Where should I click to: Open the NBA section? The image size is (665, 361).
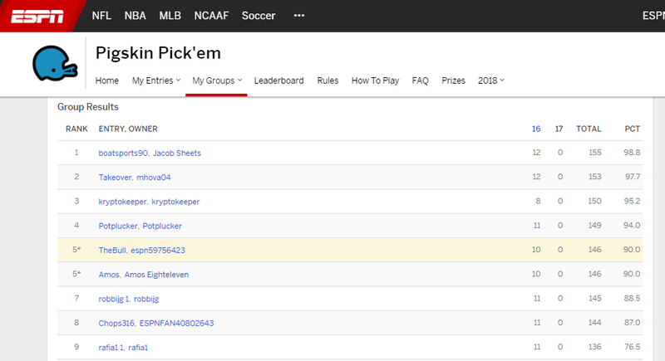point(135,16)
